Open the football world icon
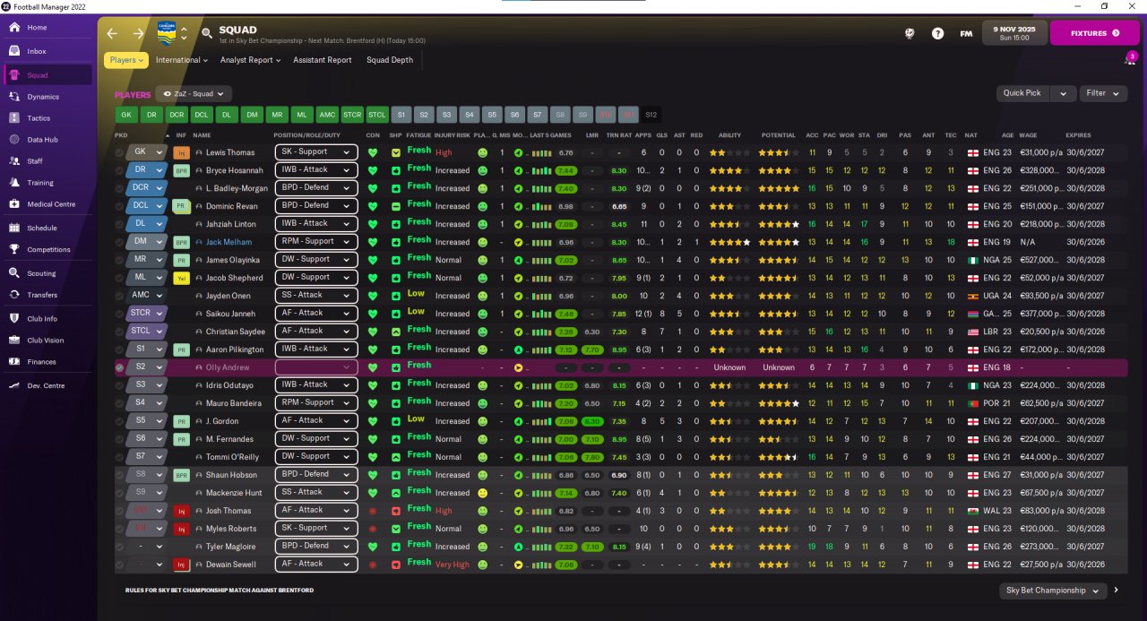1147x621 pixels. (910, 33)
